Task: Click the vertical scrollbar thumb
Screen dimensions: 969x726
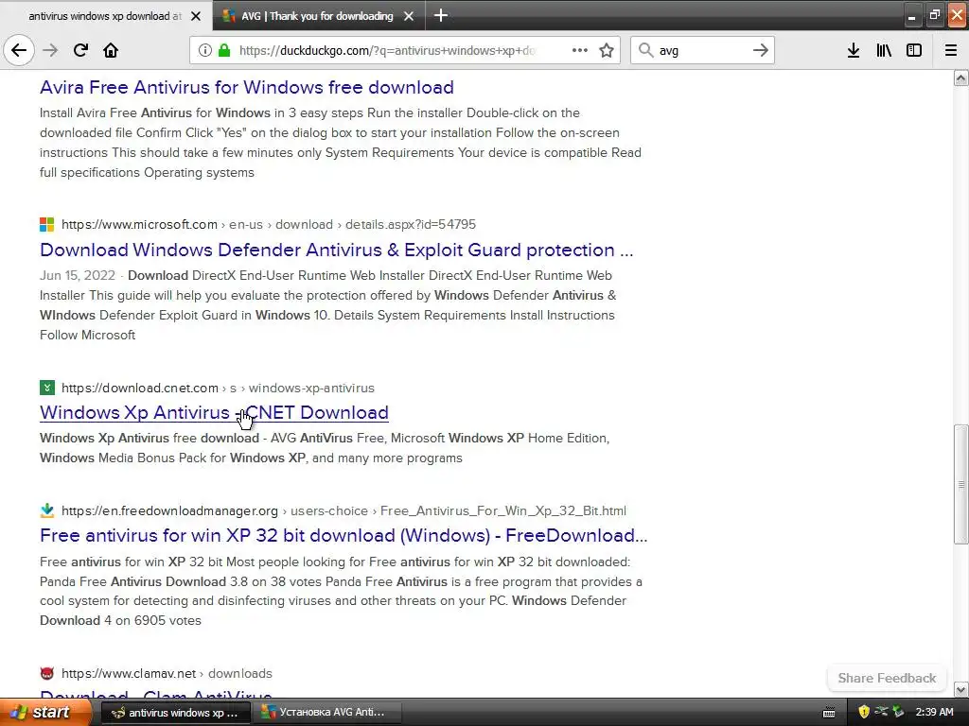Action: [960, 484]
